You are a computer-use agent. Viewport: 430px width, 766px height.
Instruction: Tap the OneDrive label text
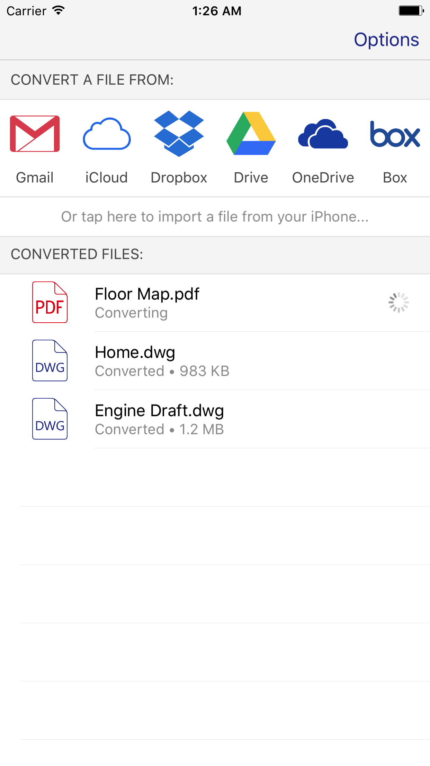click(x=323, y=178)
